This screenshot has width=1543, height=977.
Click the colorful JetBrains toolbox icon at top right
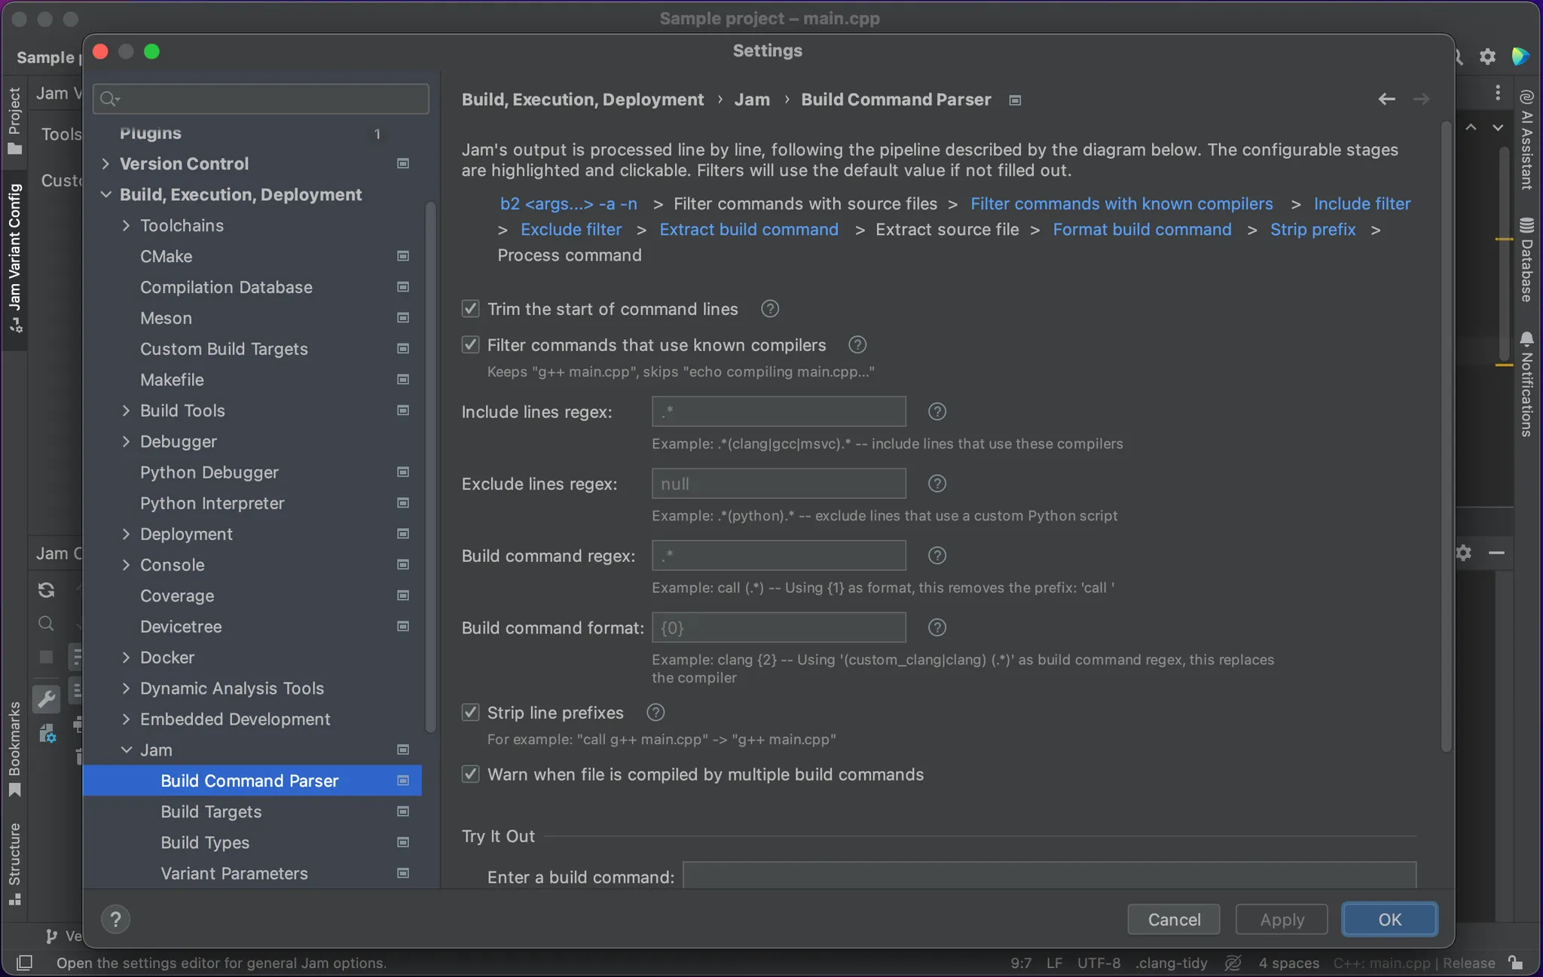1520,56
